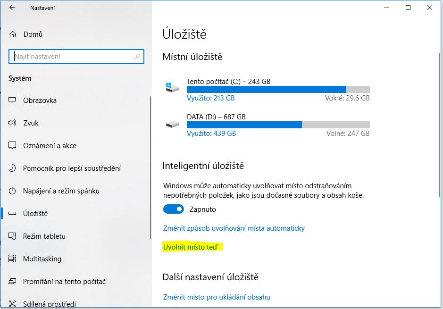
Task: Open the moon icon for Pomocník soustředění
Action: click(x=12, y=168)
